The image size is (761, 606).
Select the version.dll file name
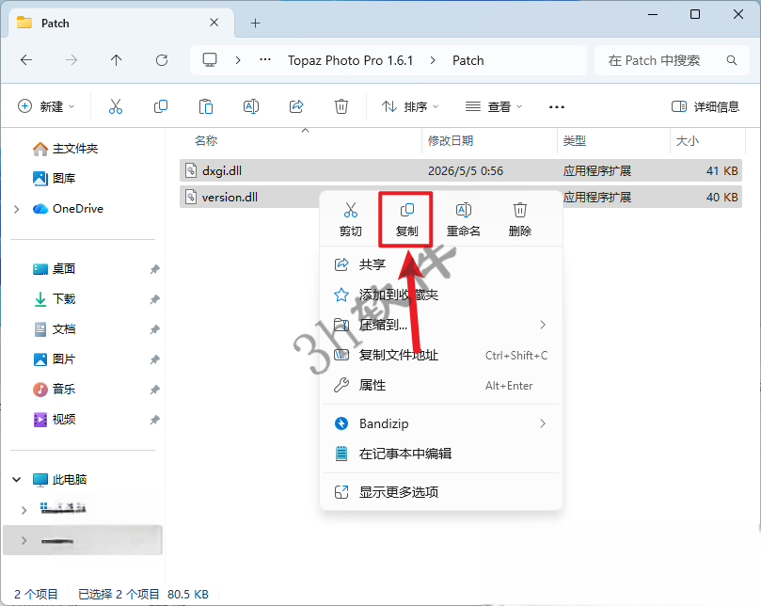pos(230,198)
